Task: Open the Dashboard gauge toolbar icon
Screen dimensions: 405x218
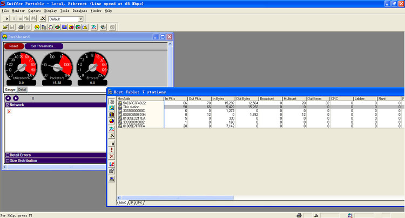Action: point(37,27)
